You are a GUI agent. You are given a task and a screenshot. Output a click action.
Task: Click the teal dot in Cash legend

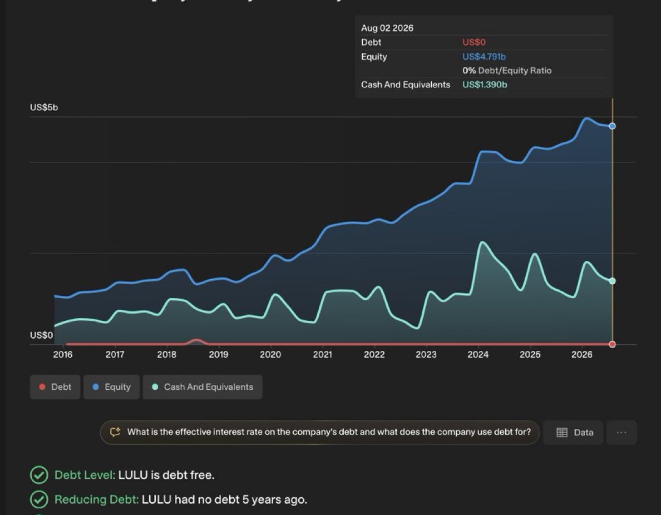155,387
